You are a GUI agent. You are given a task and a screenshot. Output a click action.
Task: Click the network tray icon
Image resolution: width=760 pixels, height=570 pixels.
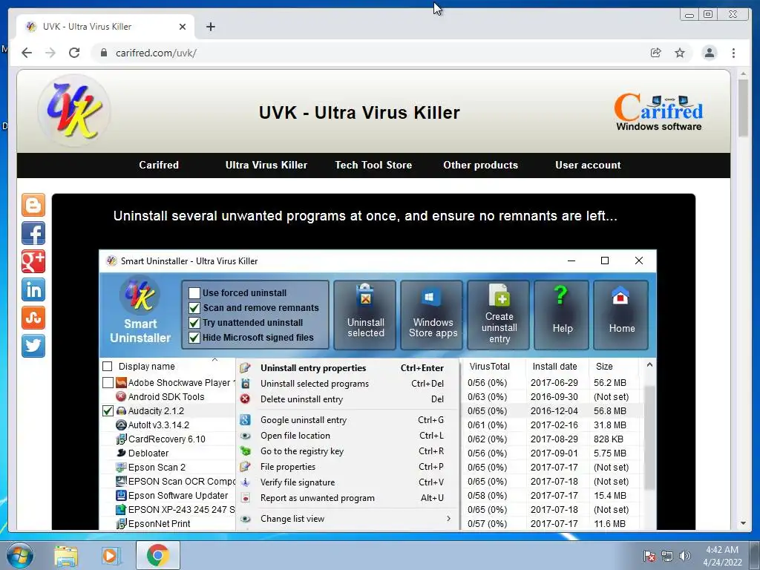point(667,555)
